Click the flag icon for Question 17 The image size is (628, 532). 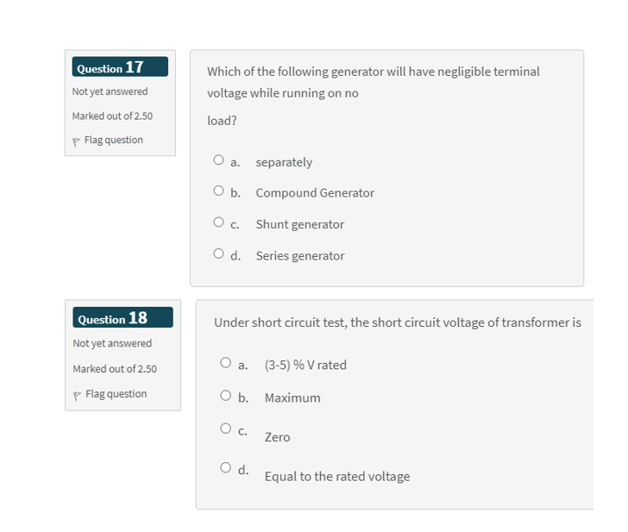pos(77,141)
